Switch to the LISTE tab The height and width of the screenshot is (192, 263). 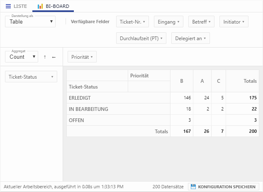pyautogui.click(x=17, y=6)
